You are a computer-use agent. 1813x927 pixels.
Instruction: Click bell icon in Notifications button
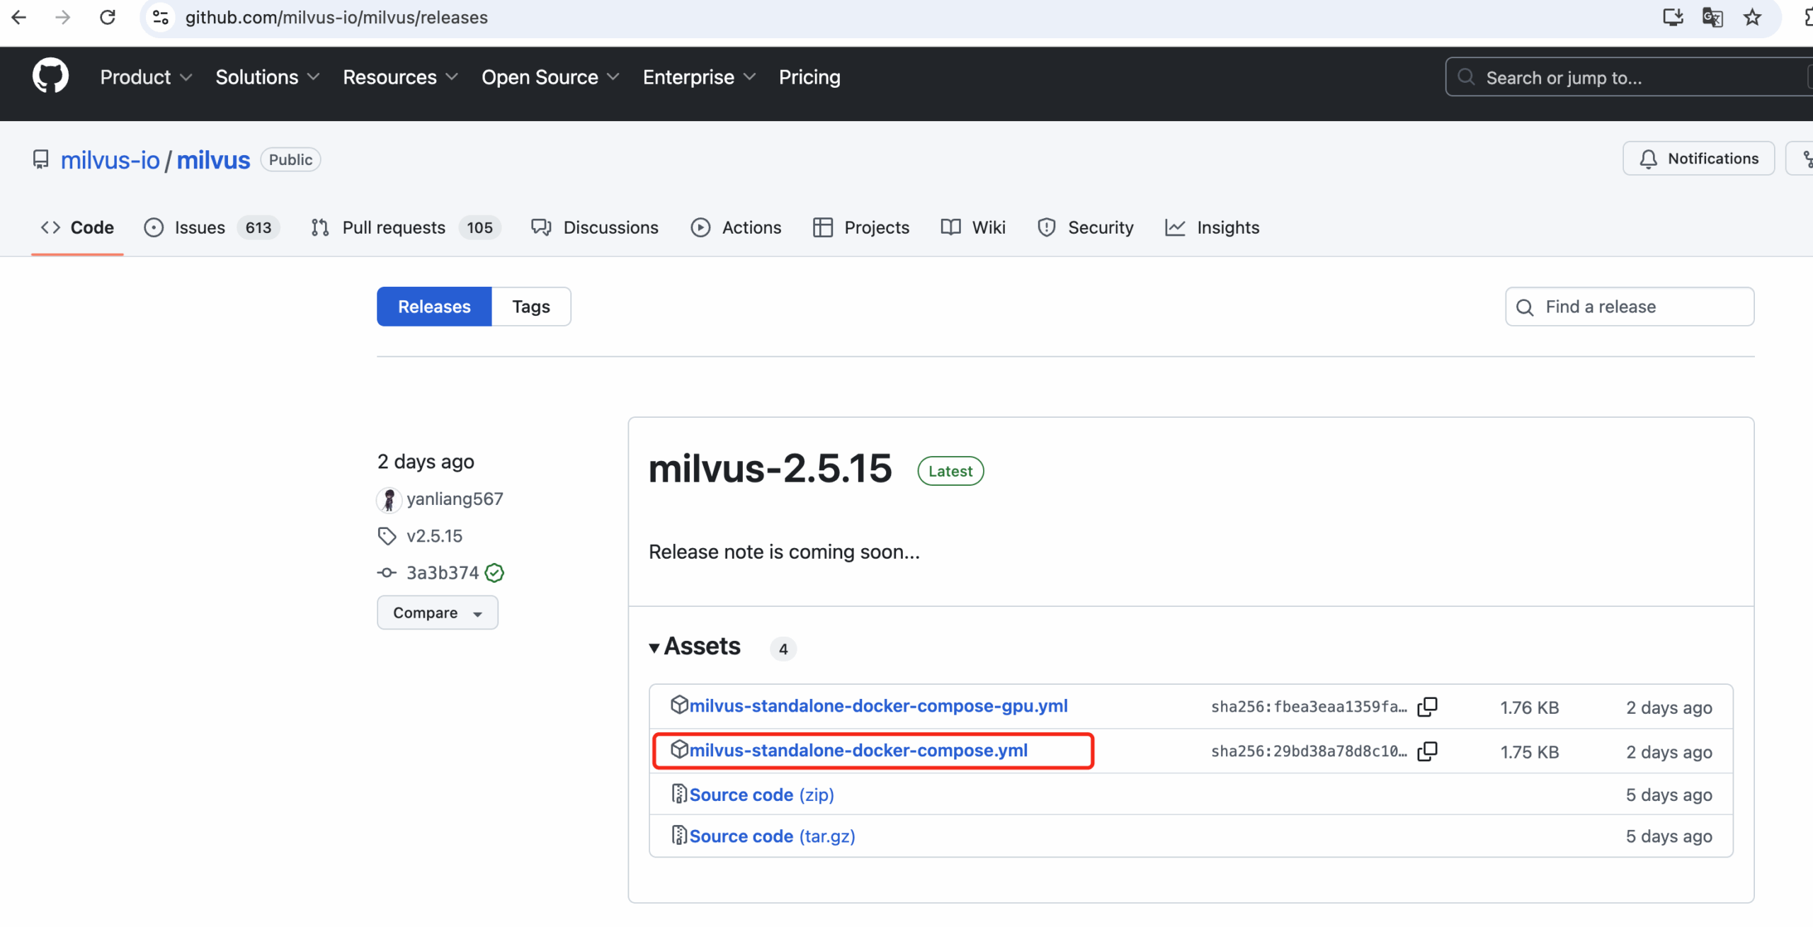(x=1649, y=159)
